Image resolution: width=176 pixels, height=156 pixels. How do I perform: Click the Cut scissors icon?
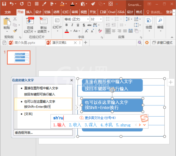coord(15,19)
